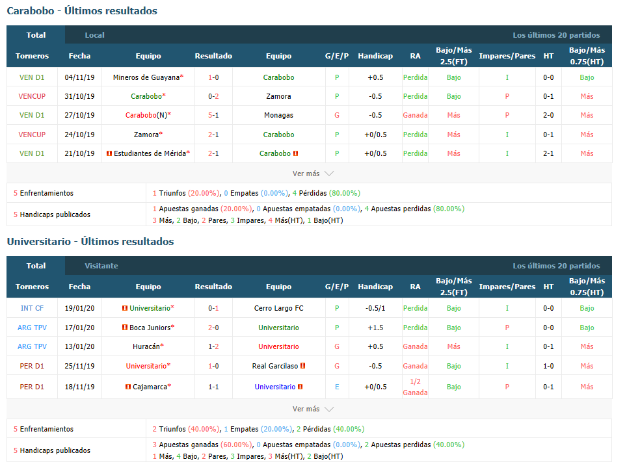Image resolution: width=627 pixels, height=466 pixels.
Task: Open ARG TPV tournament on 17/01/20
Action: [32, 328]
